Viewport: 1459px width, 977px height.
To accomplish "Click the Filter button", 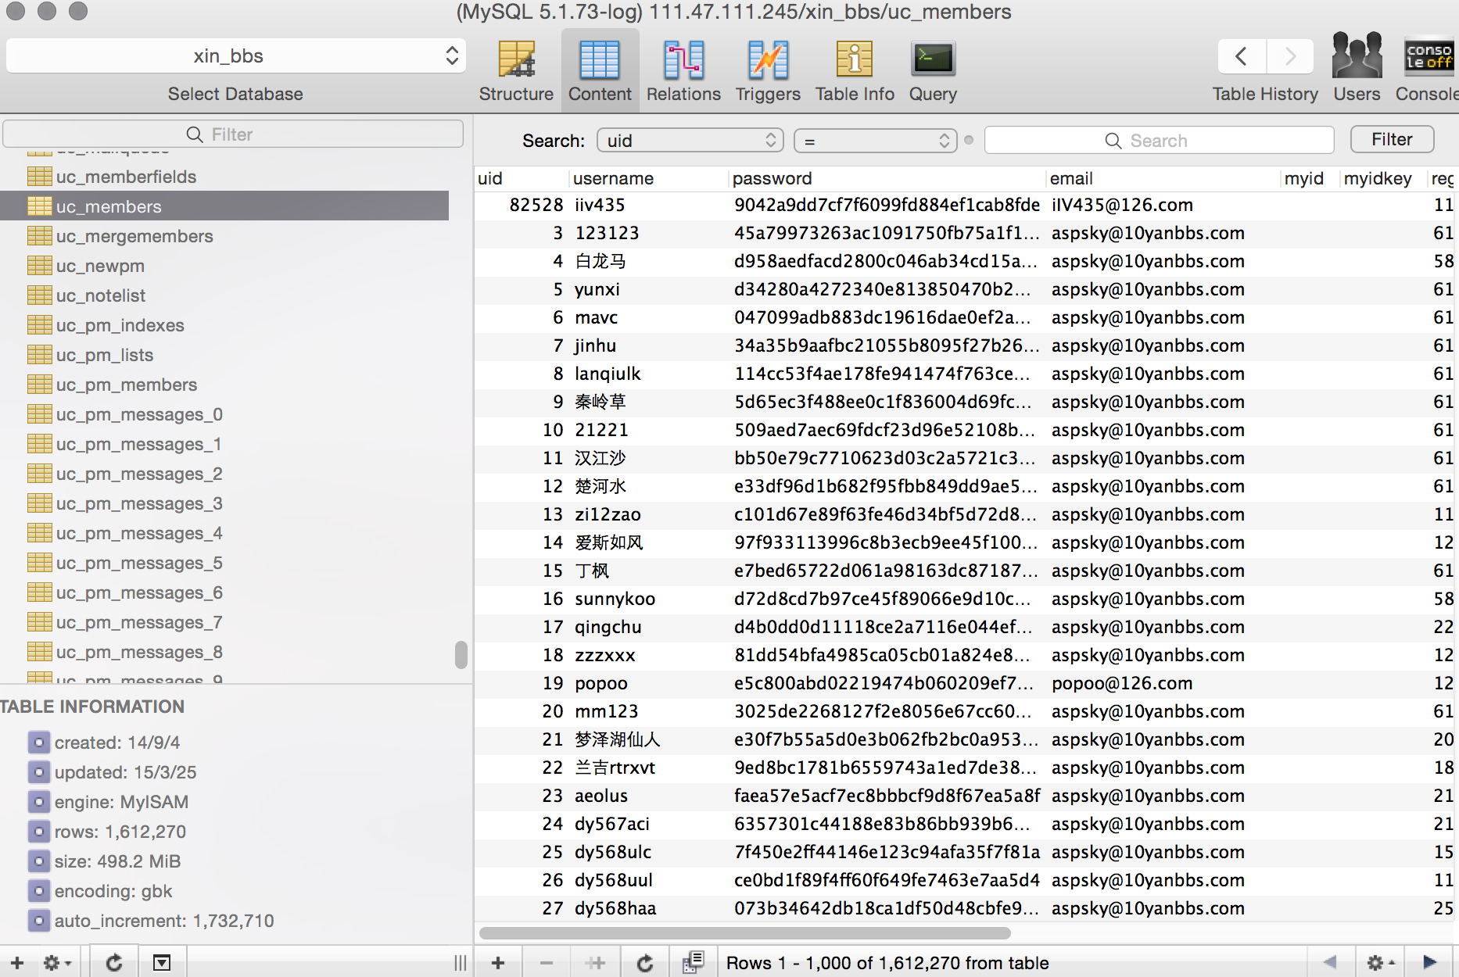I will [1392, 140].
